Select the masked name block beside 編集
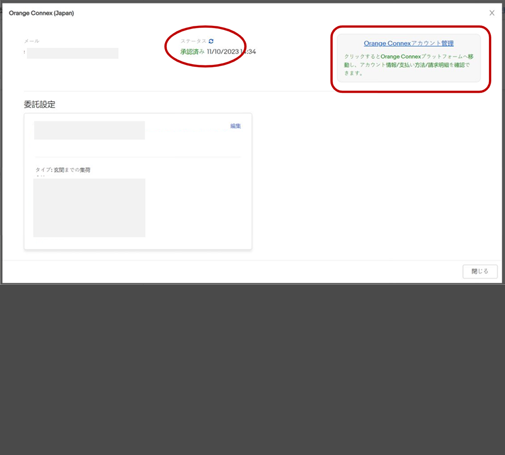This screenshot has height=455, width=505. [x=89, y=130]
